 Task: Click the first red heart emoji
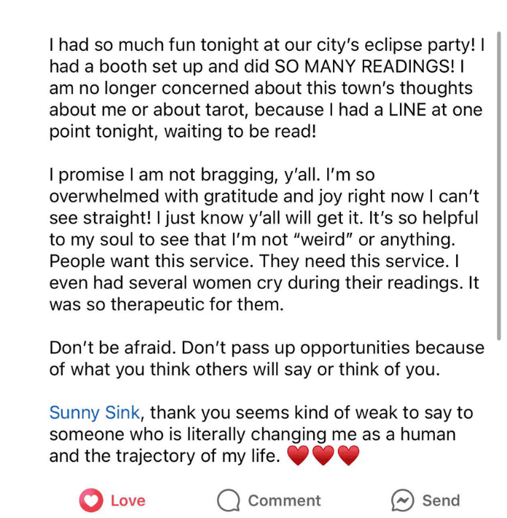point(298,456)
